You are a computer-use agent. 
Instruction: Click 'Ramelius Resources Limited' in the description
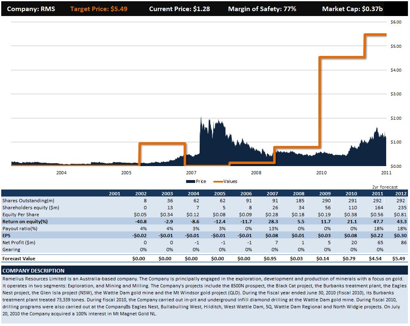34,279
